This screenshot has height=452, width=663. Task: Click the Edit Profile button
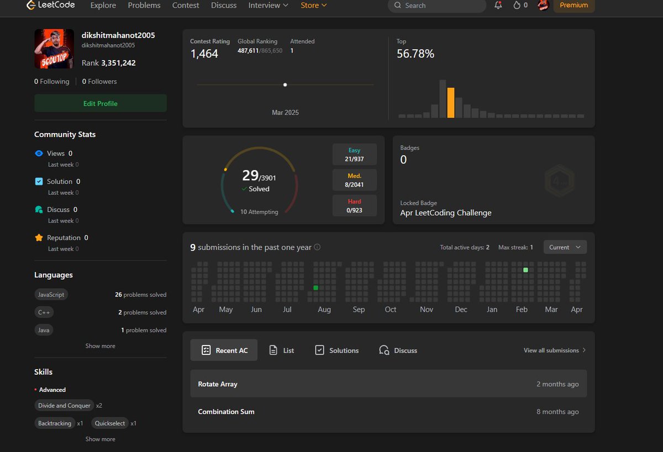(x=101, y=103)
